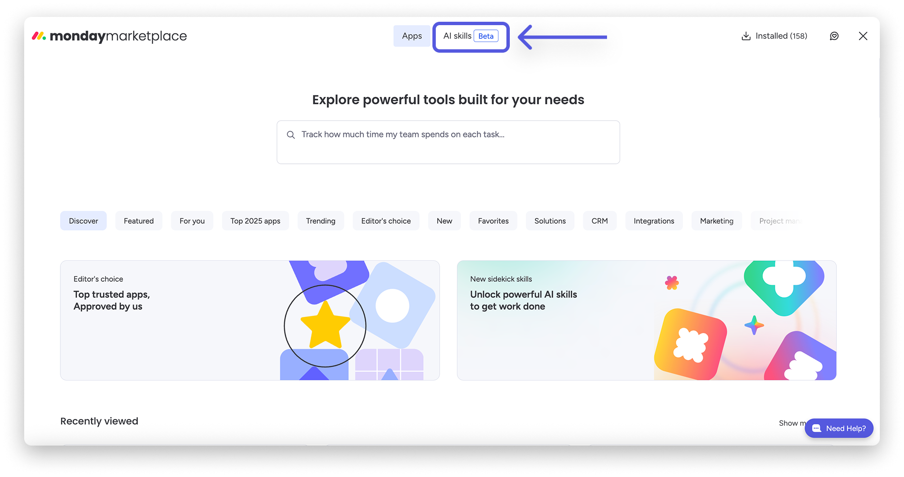Filter by CRM category
Screen dimensions: 904x477
point(600,221)
